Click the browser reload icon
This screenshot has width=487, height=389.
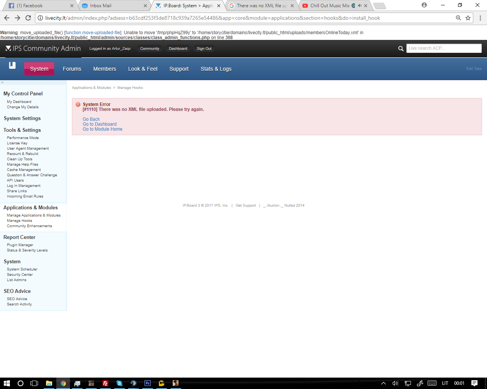tap(28, 18)
